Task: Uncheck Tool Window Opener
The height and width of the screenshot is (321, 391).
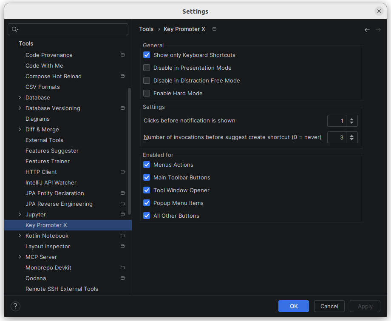Action: click(147, 190)
